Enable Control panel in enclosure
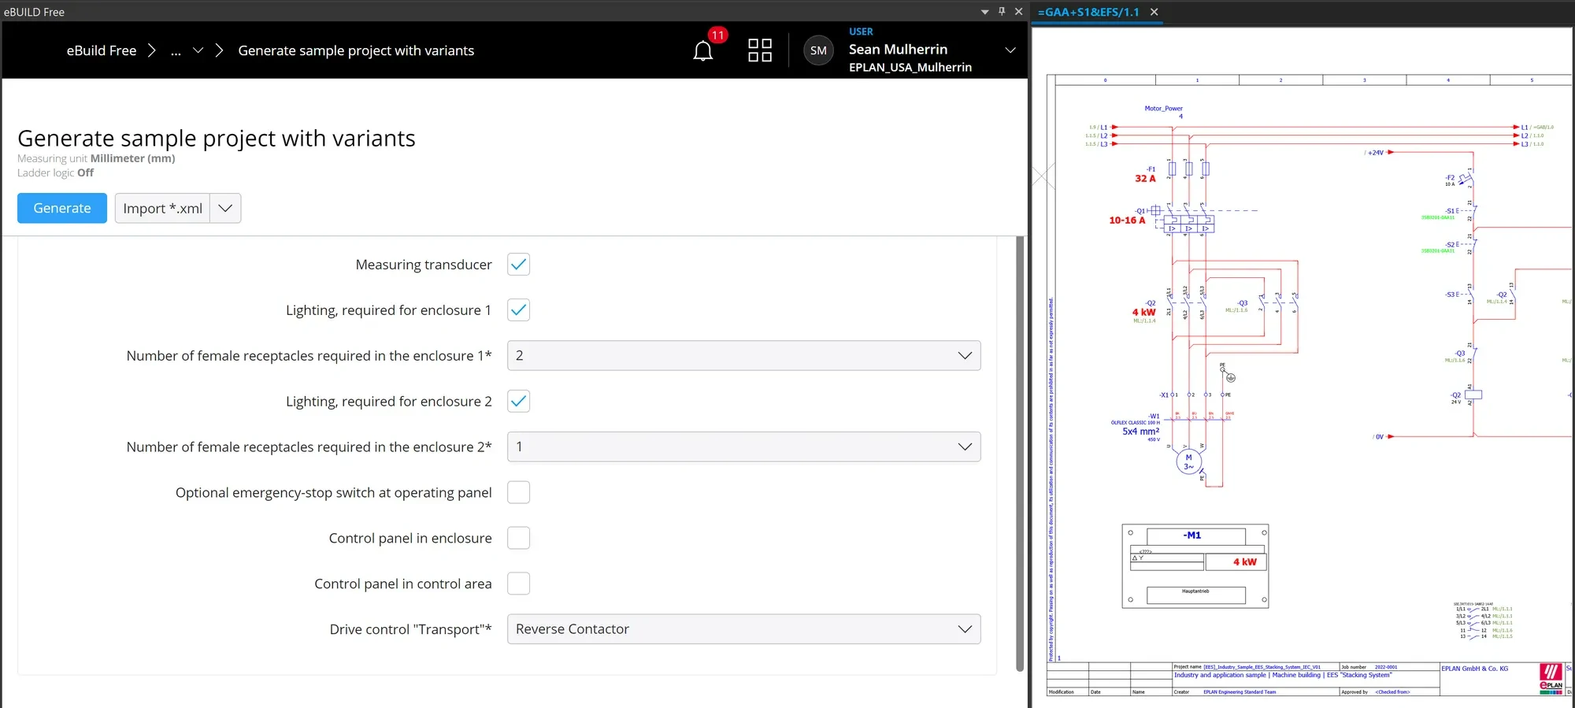The height and width of the screenshot is (708, 1575). coord(519,539)
